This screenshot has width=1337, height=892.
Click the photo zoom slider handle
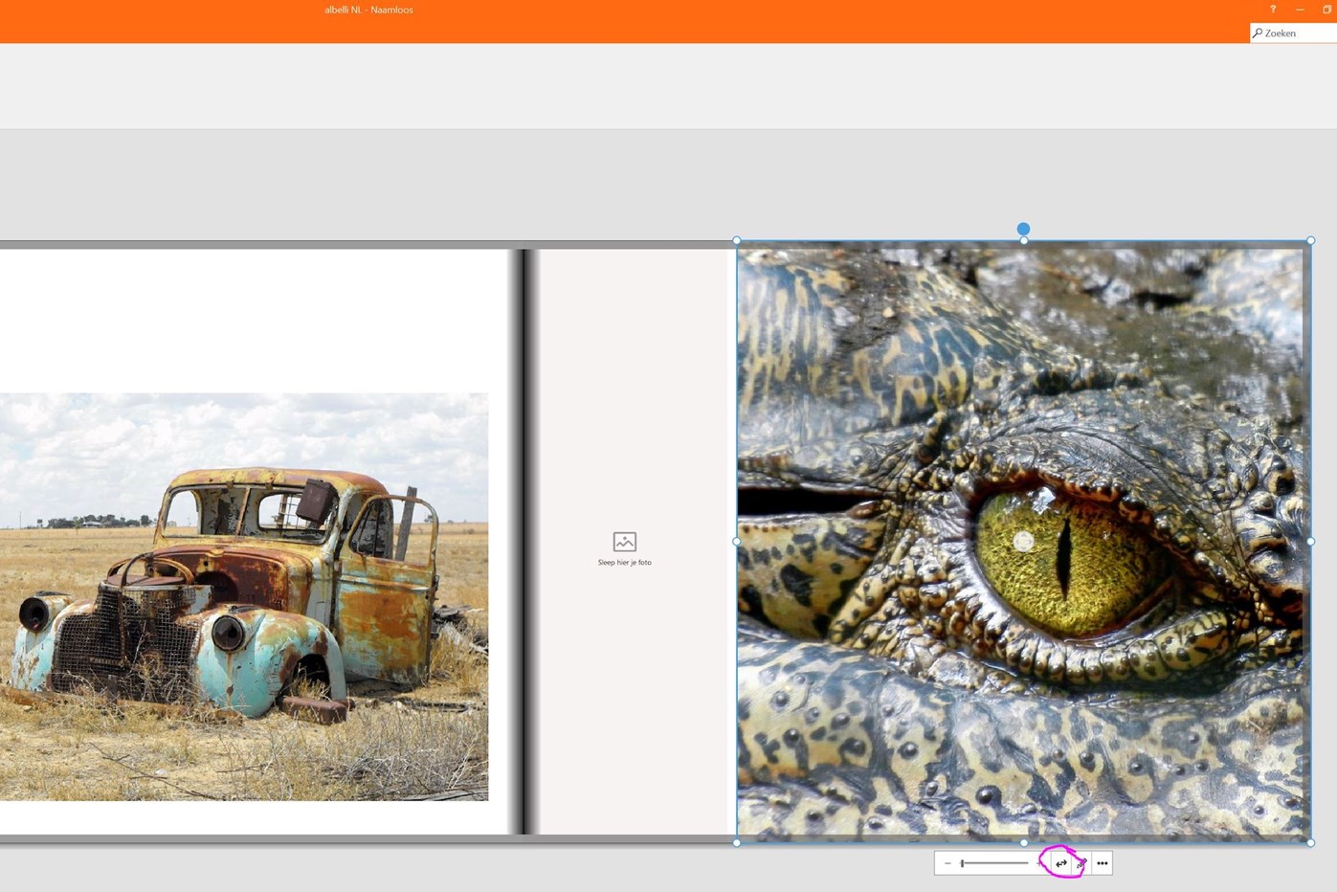coord(963,863)
